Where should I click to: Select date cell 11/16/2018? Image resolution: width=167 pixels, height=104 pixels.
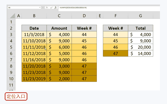(34, 60)
